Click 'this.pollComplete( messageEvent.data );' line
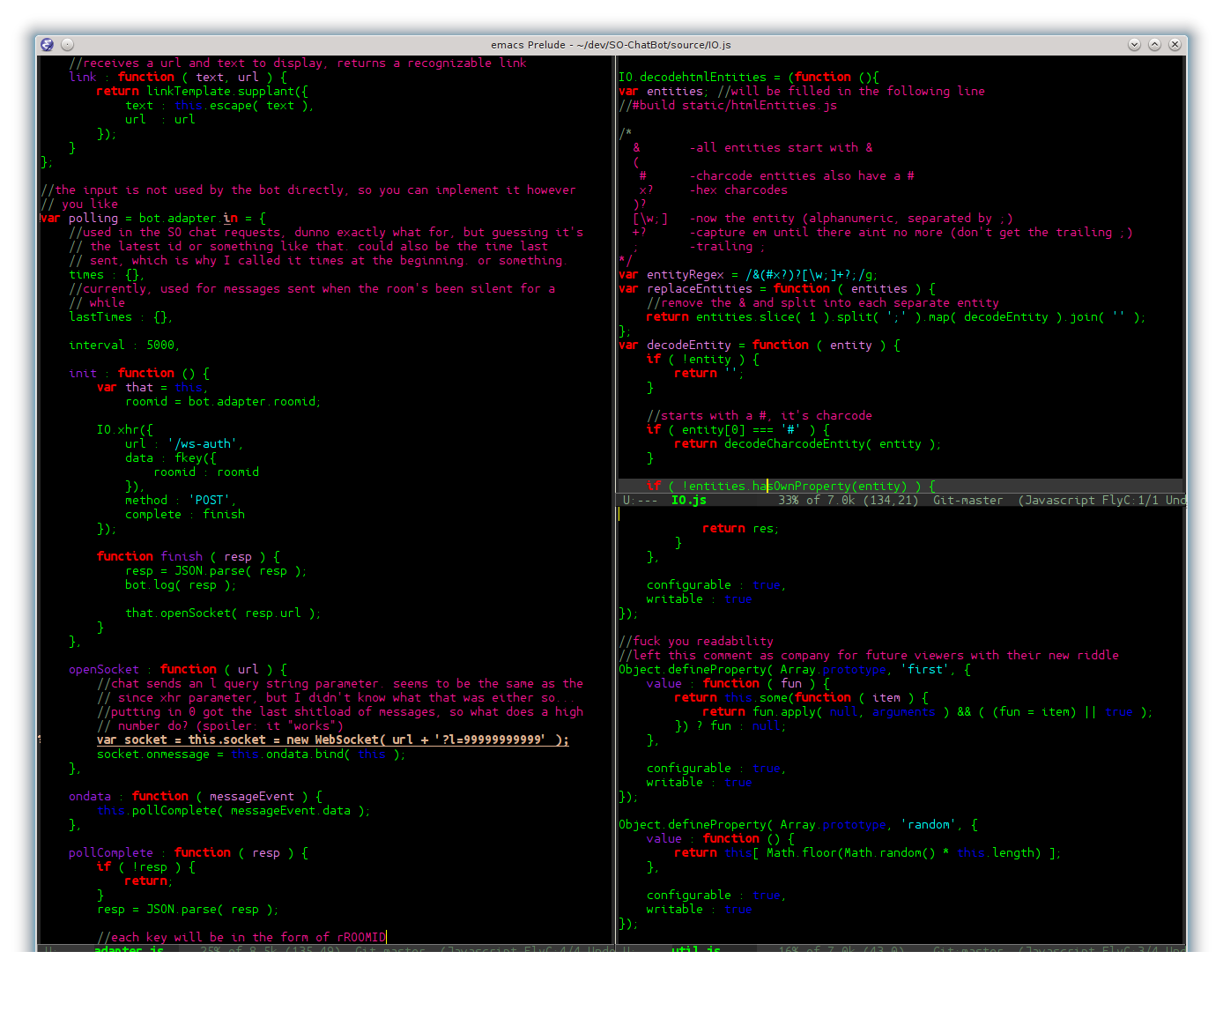The width and height of the screenshot is (1223, 1011). (x=233, y=811)
